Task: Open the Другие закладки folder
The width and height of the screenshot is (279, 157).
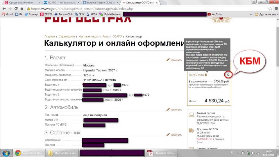Action: pyautogui.click(x=267, y=14)
